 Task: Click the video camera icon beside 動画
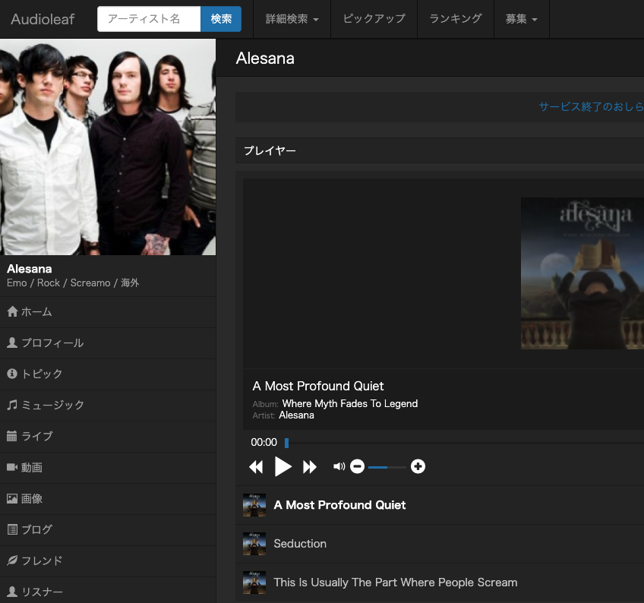point(12,468)
